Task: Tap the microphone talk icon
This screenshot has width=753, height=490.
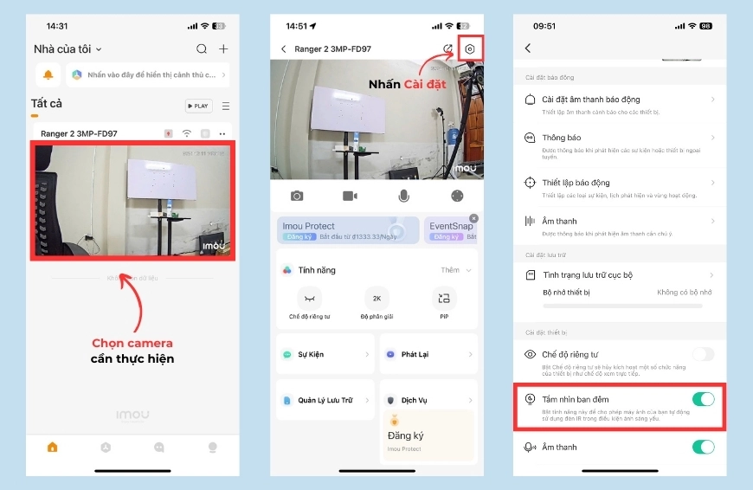Action: (x=404, y=196)
